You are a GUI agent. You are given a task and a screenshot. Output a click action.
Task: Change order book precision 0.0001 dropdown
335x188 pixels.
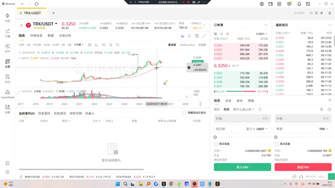262,34
